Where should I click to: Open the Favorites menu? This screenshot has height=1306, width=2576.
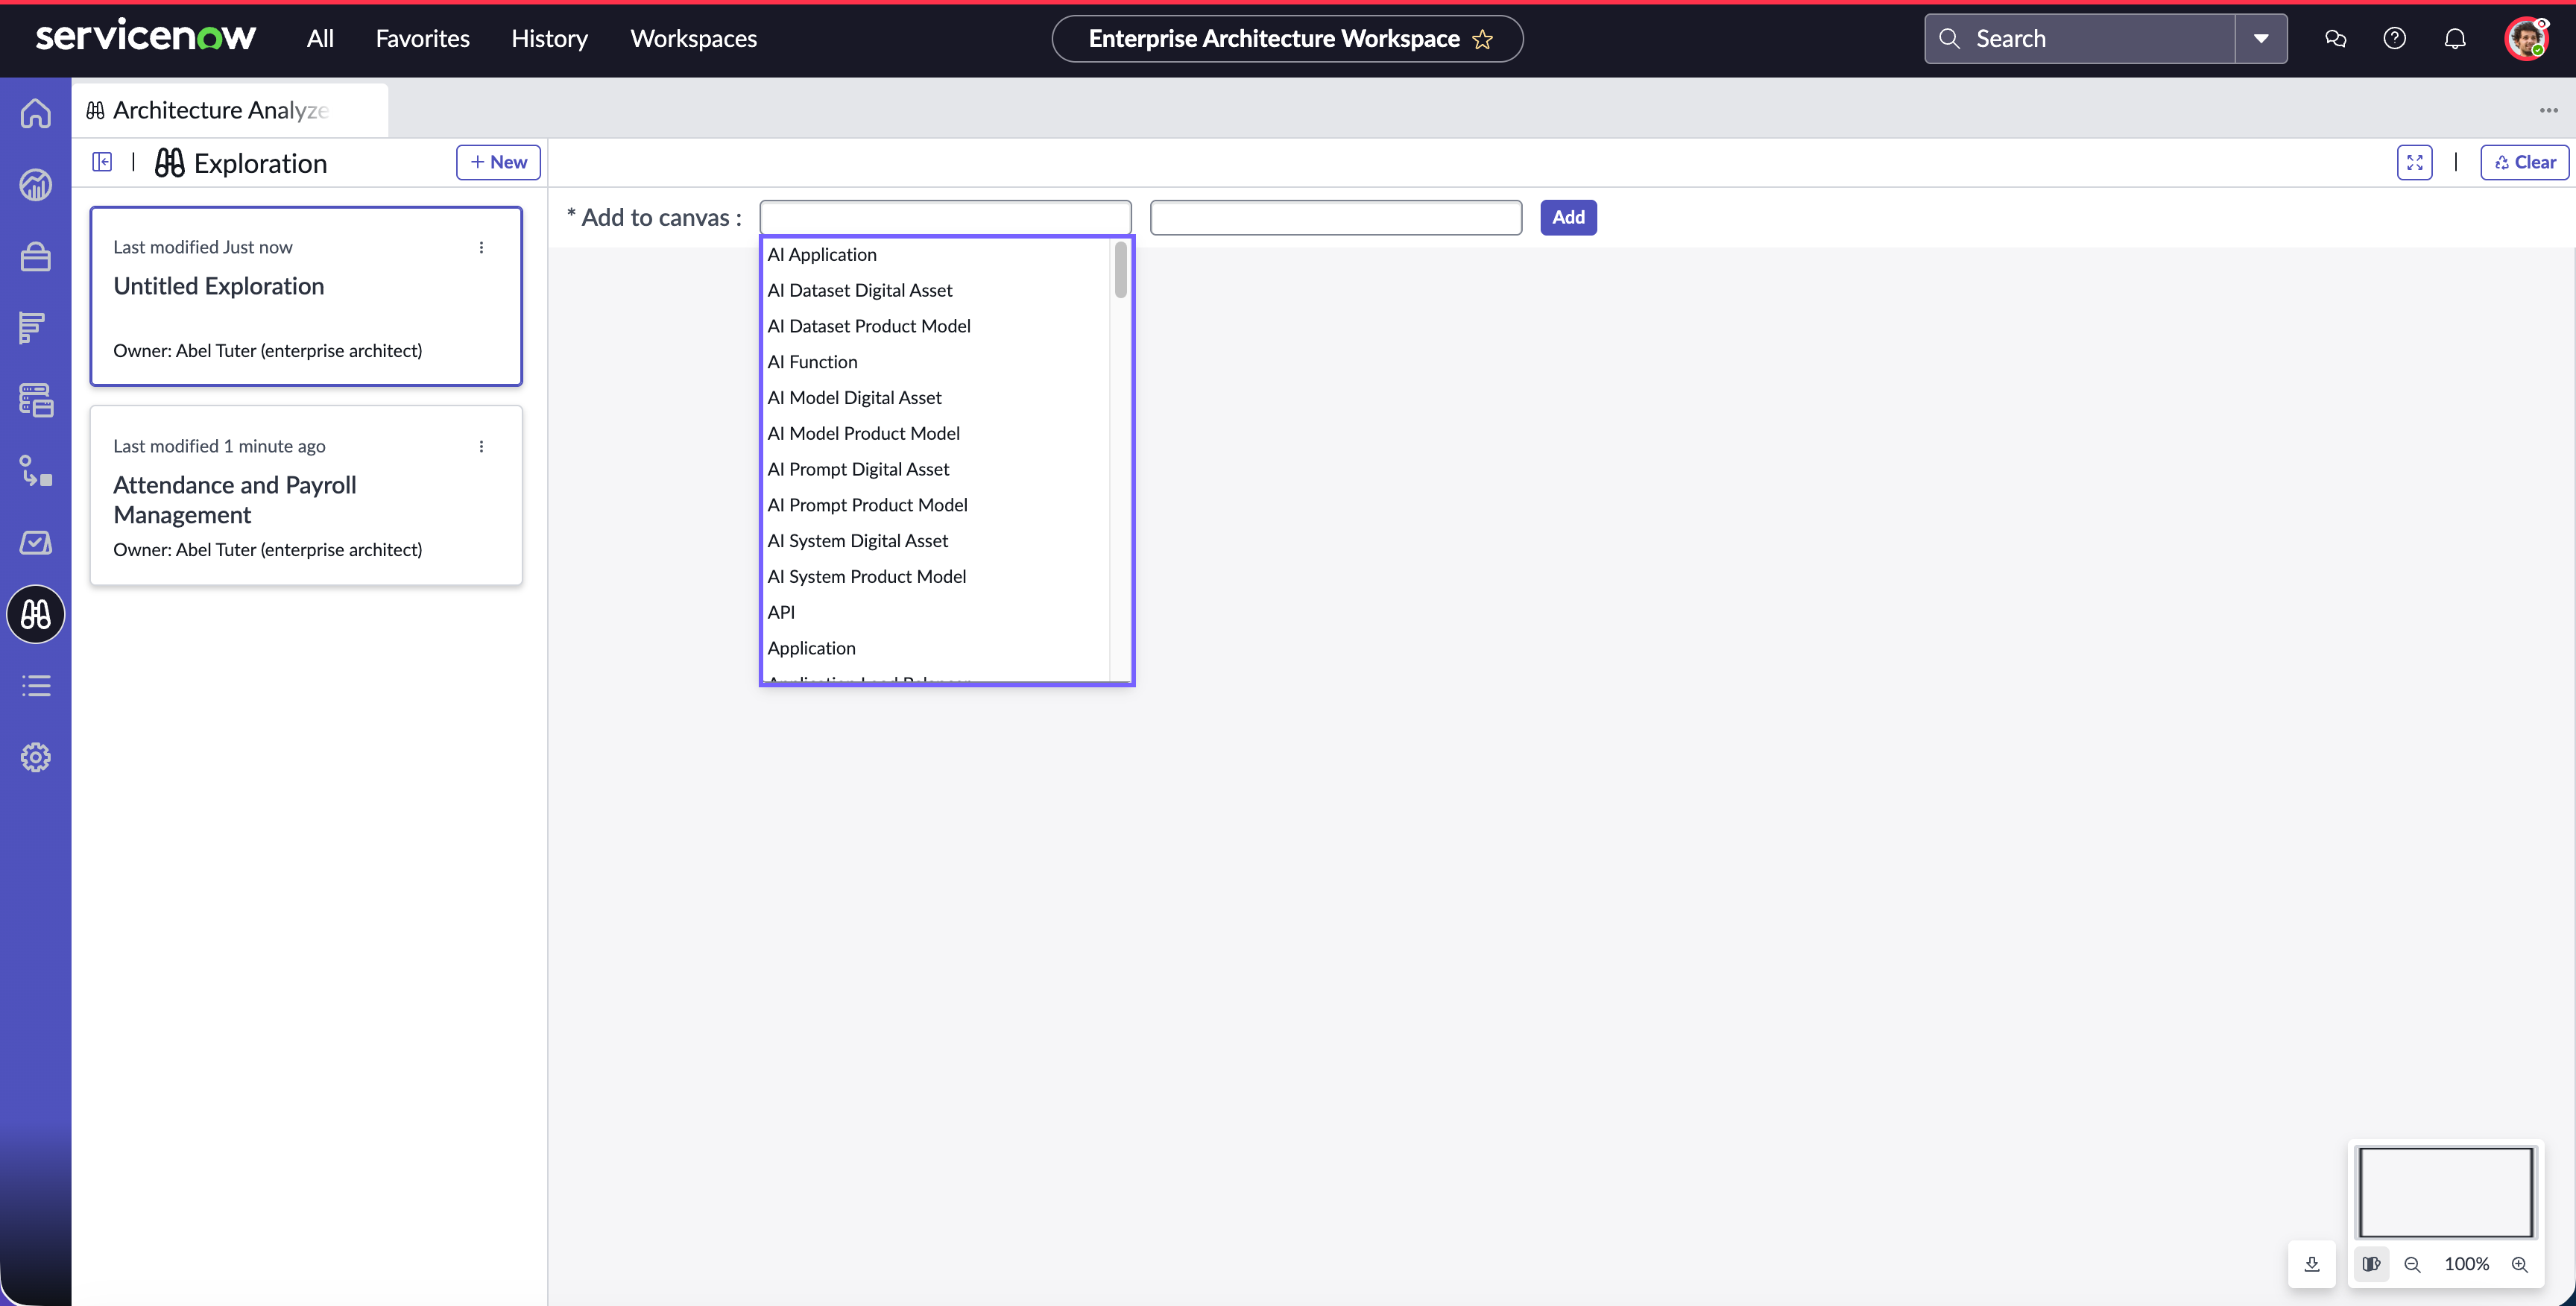pyautogui.click(x=422, y=38)
